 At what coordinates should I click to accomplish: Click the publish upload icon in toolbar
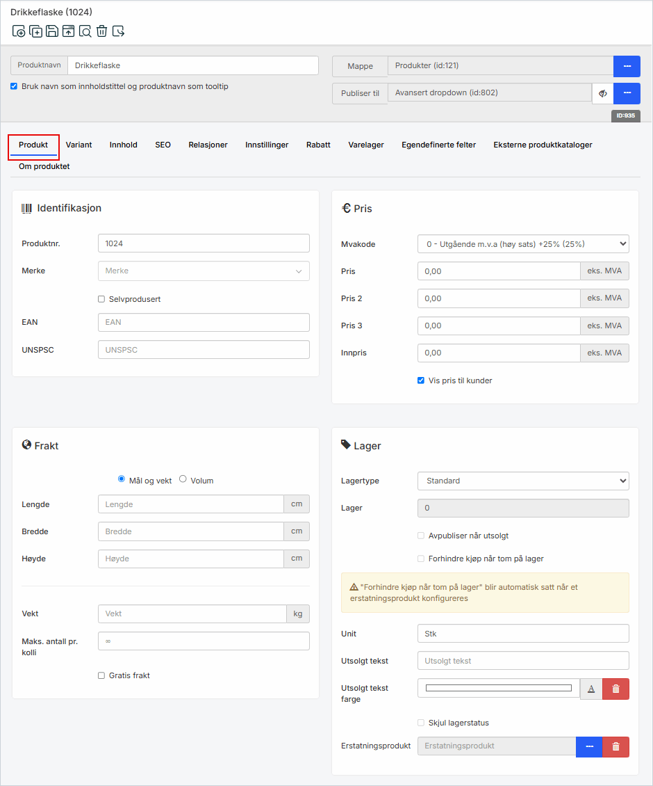68,31
